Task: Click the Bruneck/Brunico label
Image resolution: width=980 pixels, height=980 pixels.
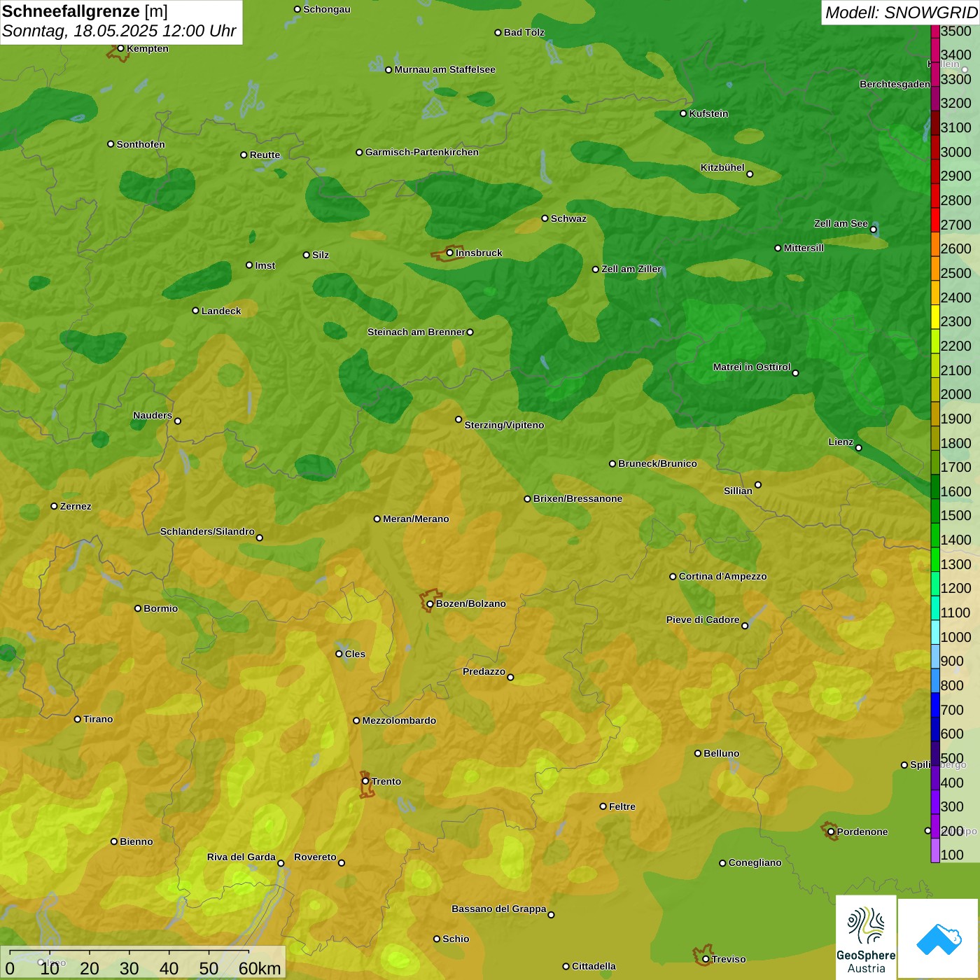Action: point(657,463)
